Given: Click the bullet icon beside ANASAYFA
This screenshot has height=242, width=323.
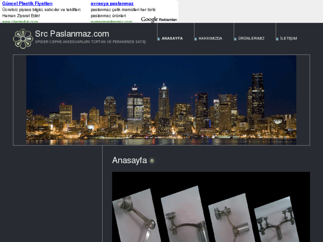Looking at the screenshot, I should pos(159,39).
